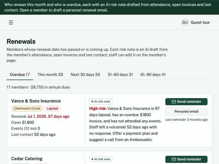219x164 pixels.
Task: Click the Chairman's Circle tier badge
Action: coord(27,109)
